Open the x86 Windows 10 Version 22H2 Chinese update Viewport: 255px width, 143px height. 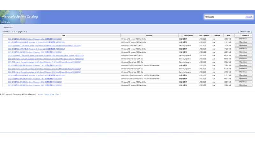point(35,39)
